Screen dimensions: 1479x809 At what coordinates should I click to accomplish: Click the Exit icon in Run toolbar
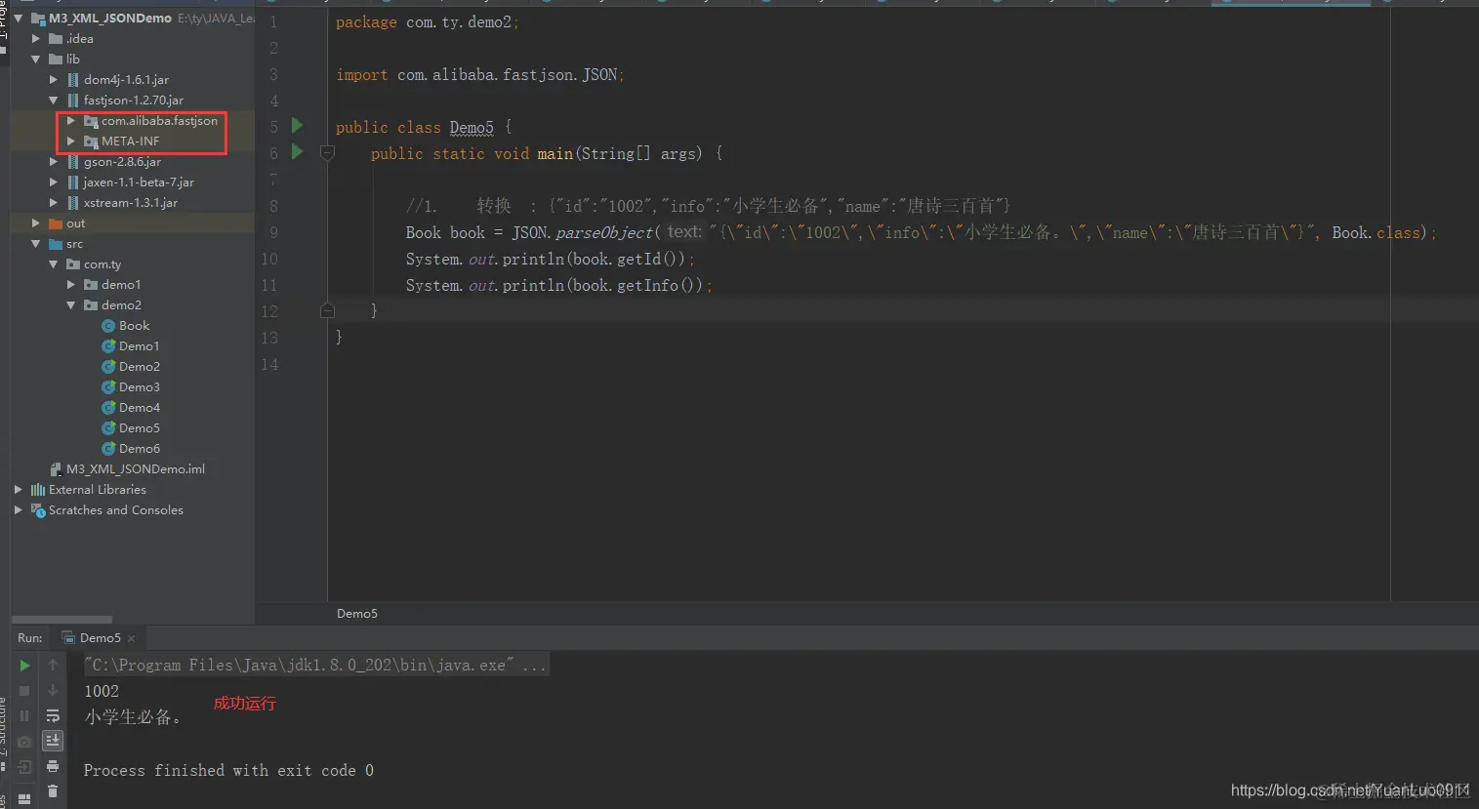(x=24, y=767)
